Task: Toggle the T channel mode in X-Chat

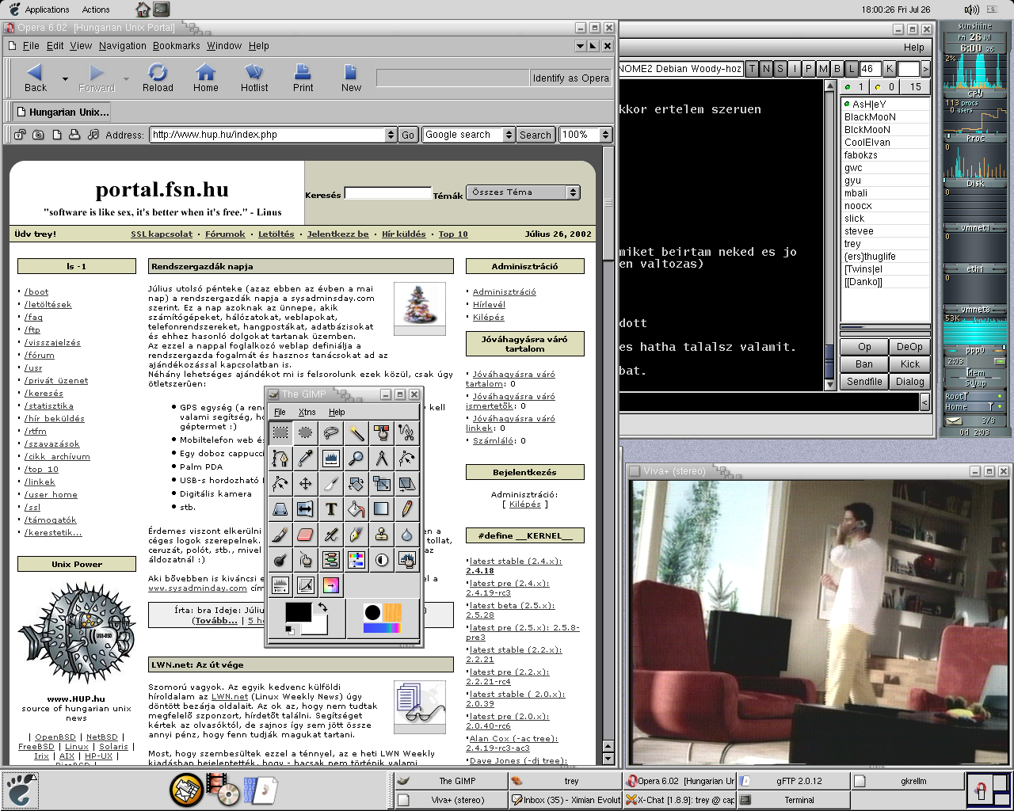Action: [753, 69]
